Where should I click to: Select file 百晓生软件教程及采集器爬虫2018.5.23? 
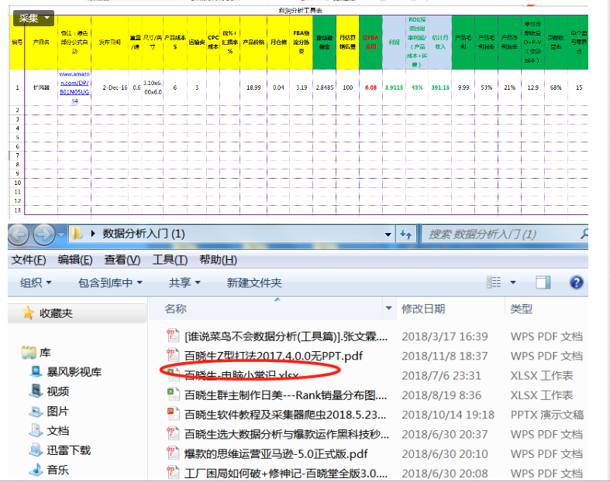(x=286, y=415)
